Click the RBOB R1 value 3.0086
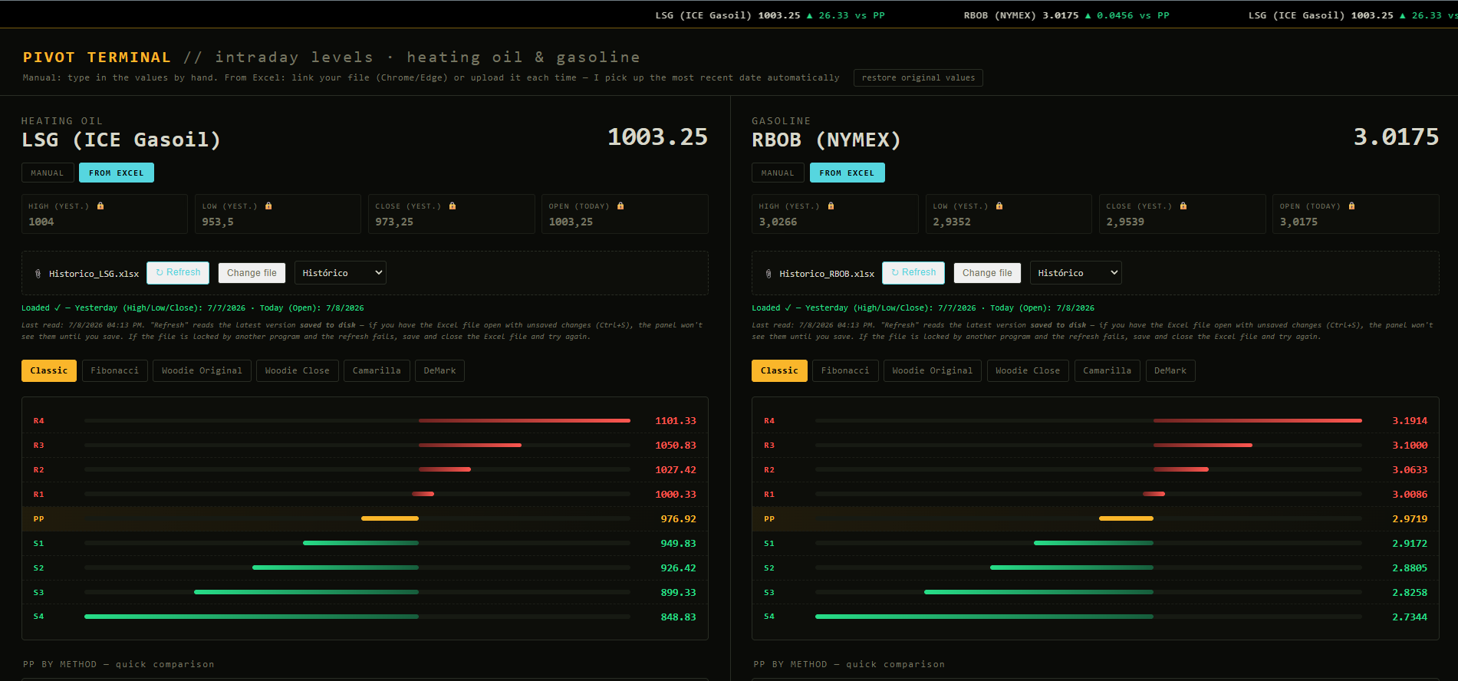The image size is (1458, 681). (x=1410, y=495)
